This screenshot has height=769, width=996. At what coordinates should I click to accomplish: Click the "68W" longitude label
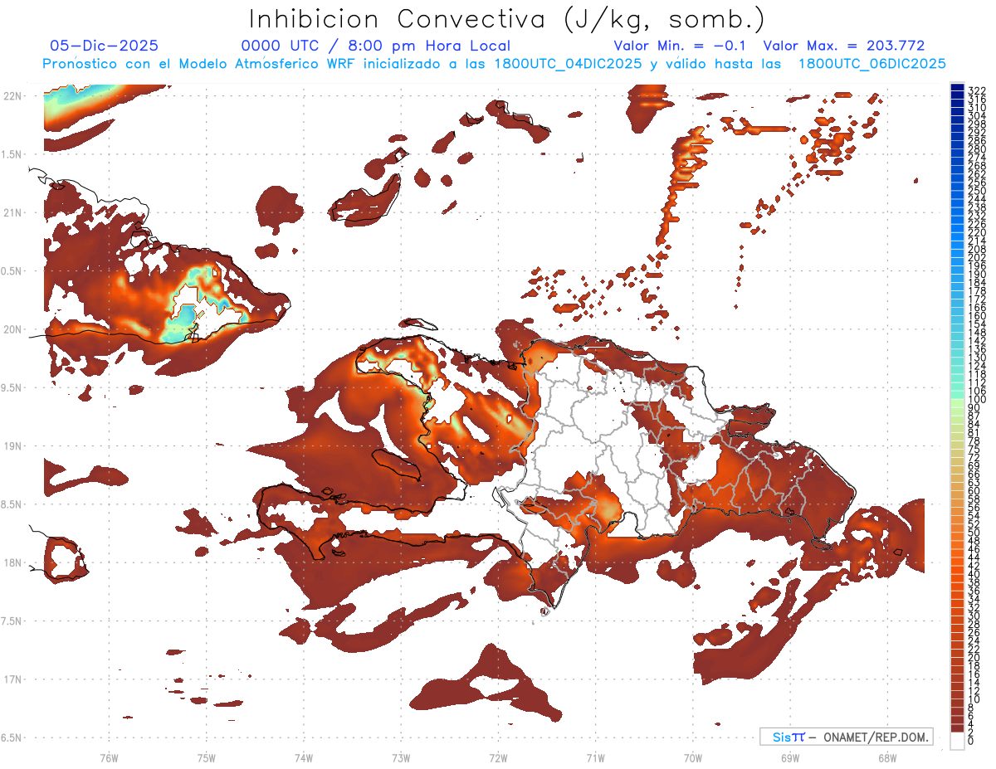886,757
